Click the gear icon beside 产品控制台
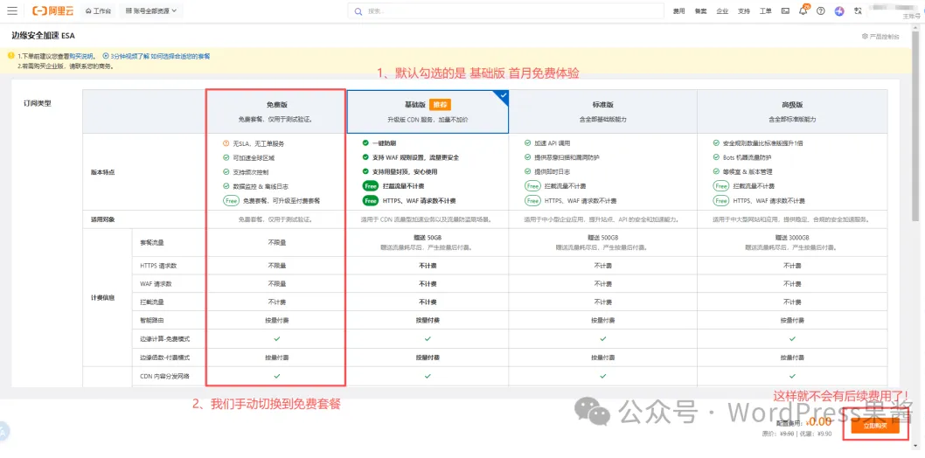Viewport: 925px width, 458px height. [865, 37]
